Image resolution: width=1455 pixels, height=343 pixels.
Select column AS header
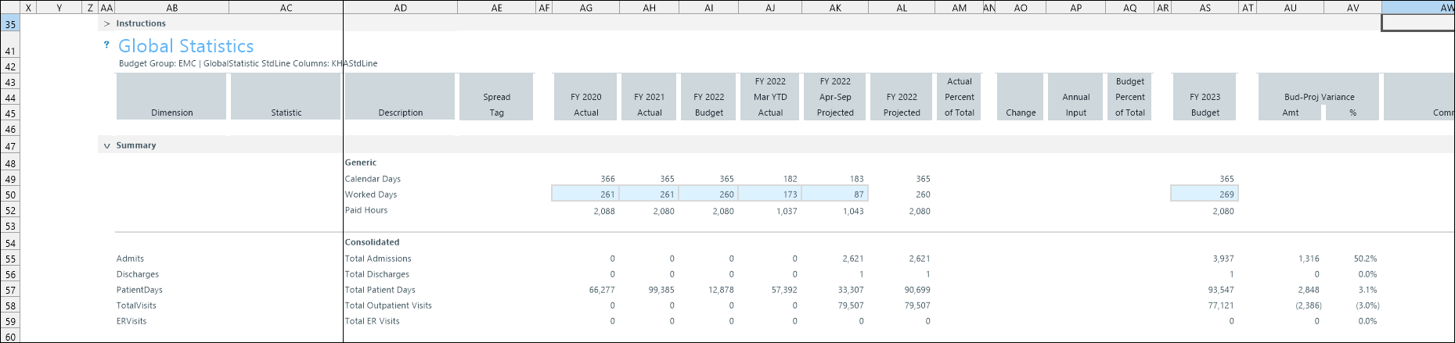pos(1205,8)
